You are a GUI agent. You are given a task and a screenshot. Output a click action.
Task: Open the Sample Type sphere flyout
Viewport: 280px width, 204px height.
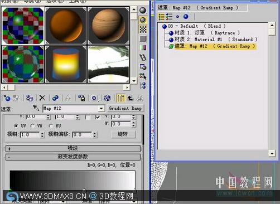point(143,11)
